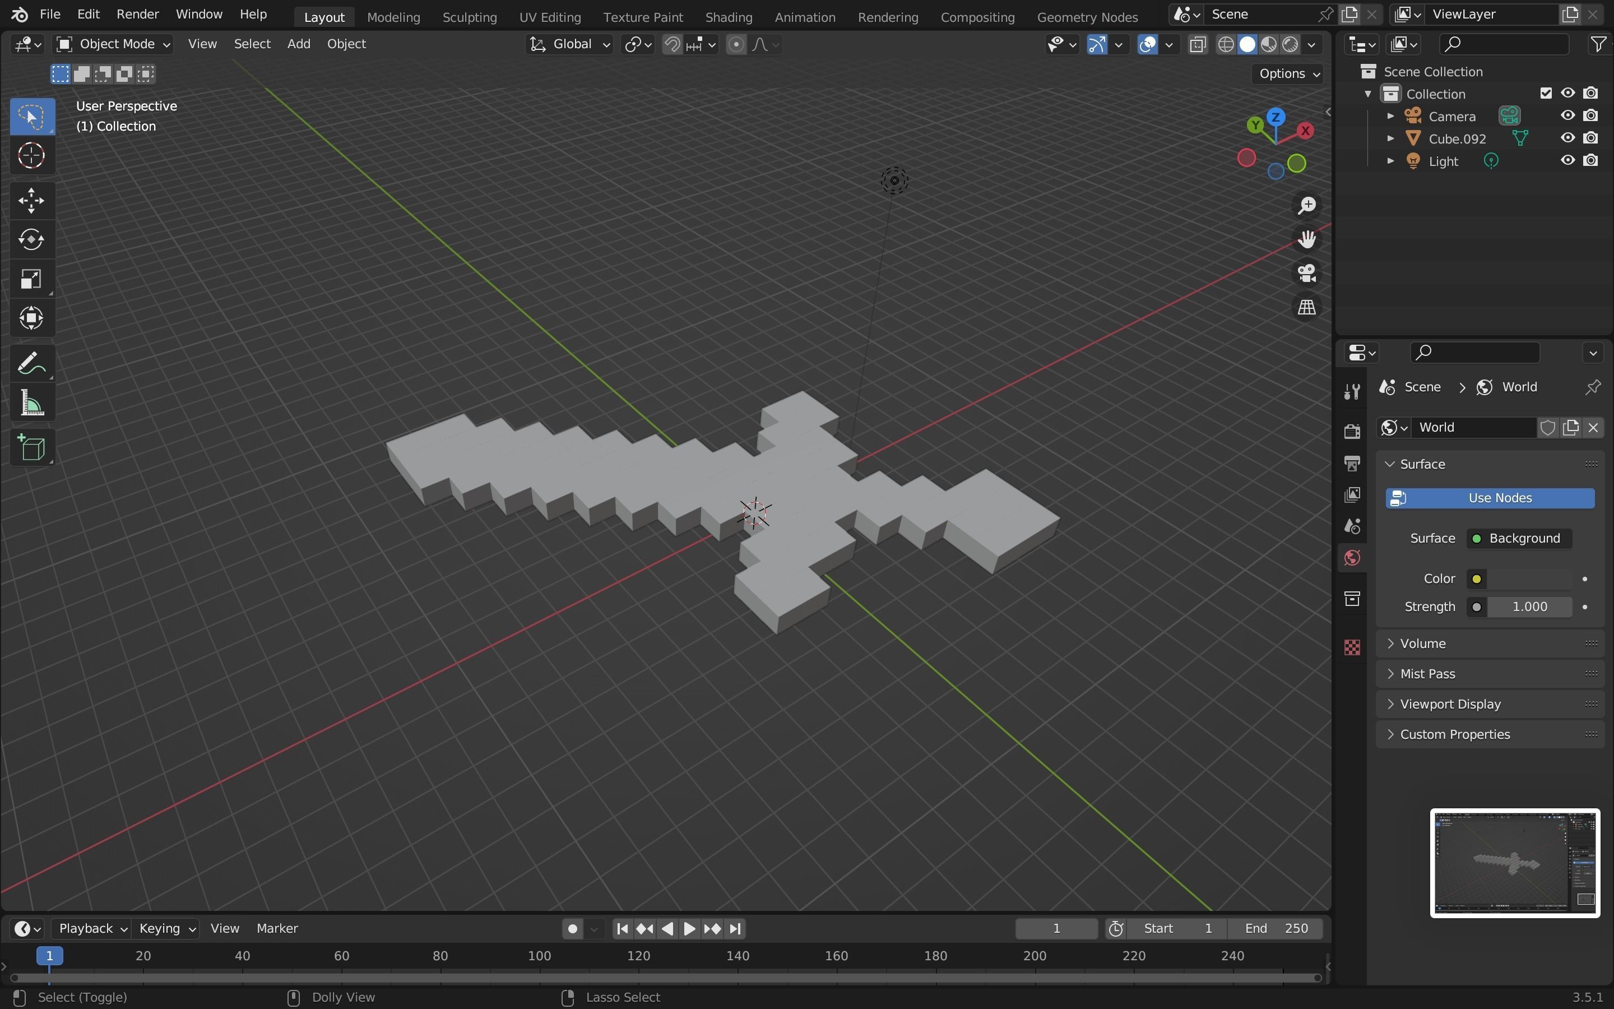
Task: Open the File menu
Action: [x=50, y=14]
